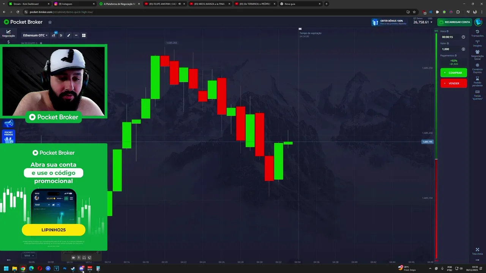Reload the page with the browser refresh
Screen dimensions: 486x273
pos(17,12)
